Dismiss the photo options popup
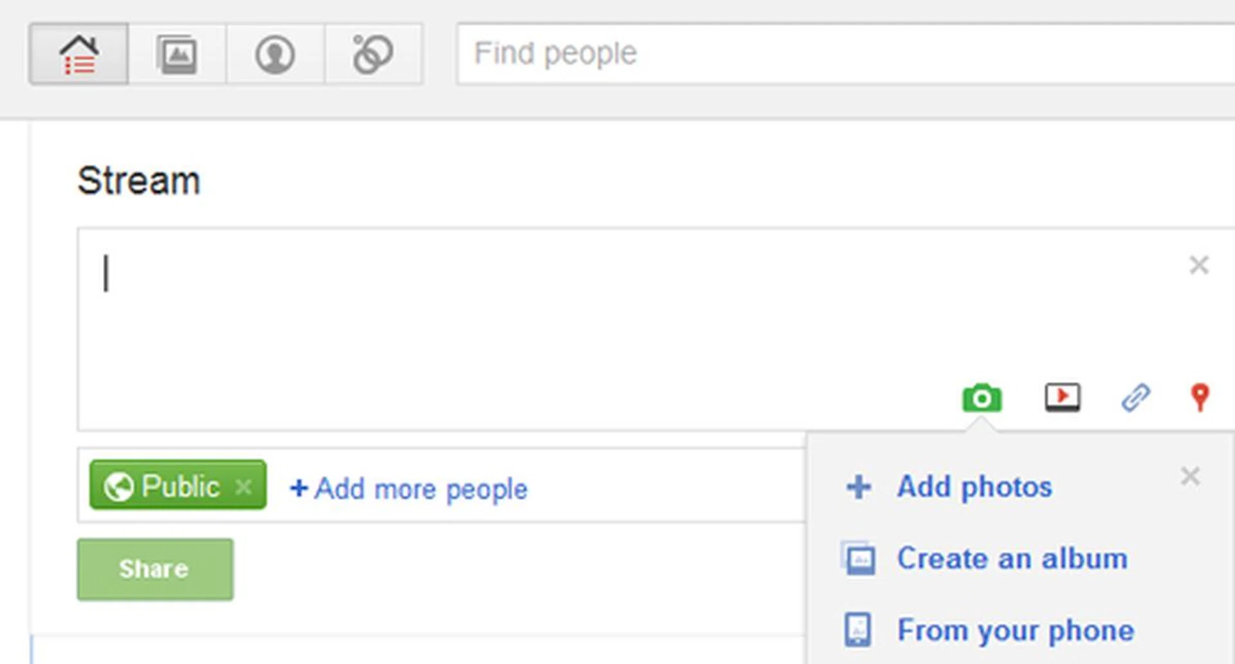 point(1190,477)
